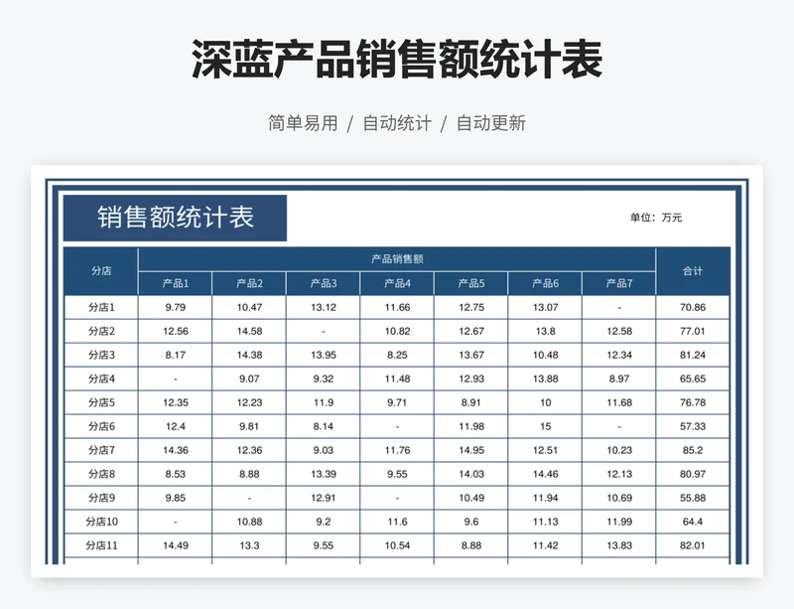The height and width of the screenshot is (609, 794).
Task: Click the 产品5 column header
Action: click(x=470, y=283)
